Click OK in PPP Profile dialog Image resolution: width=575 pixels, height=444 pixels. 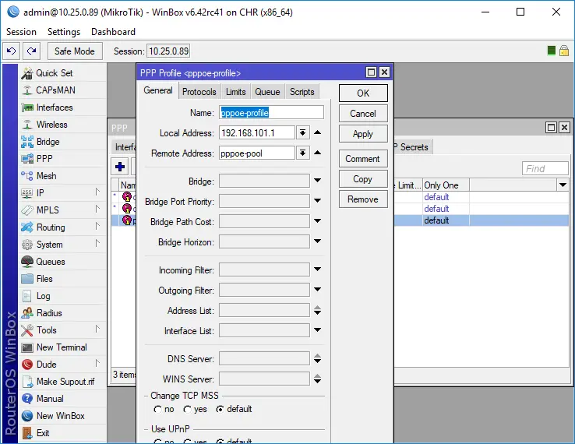(363, 93)
